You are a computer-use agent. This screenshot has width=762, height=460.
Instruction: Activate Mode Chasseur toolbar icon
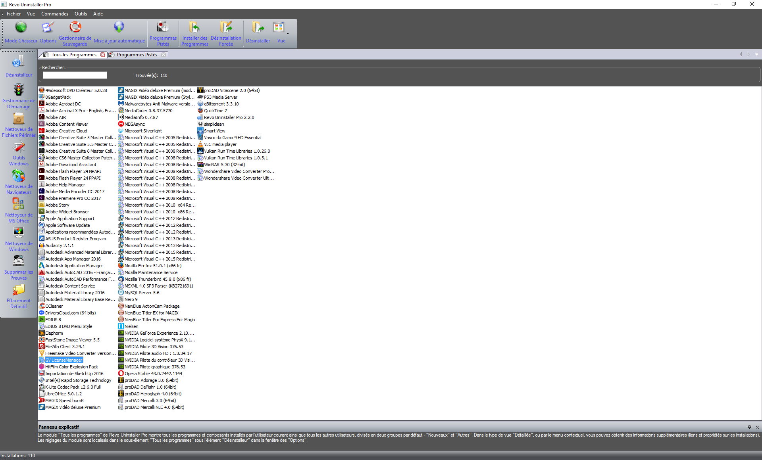pos(21,33)
